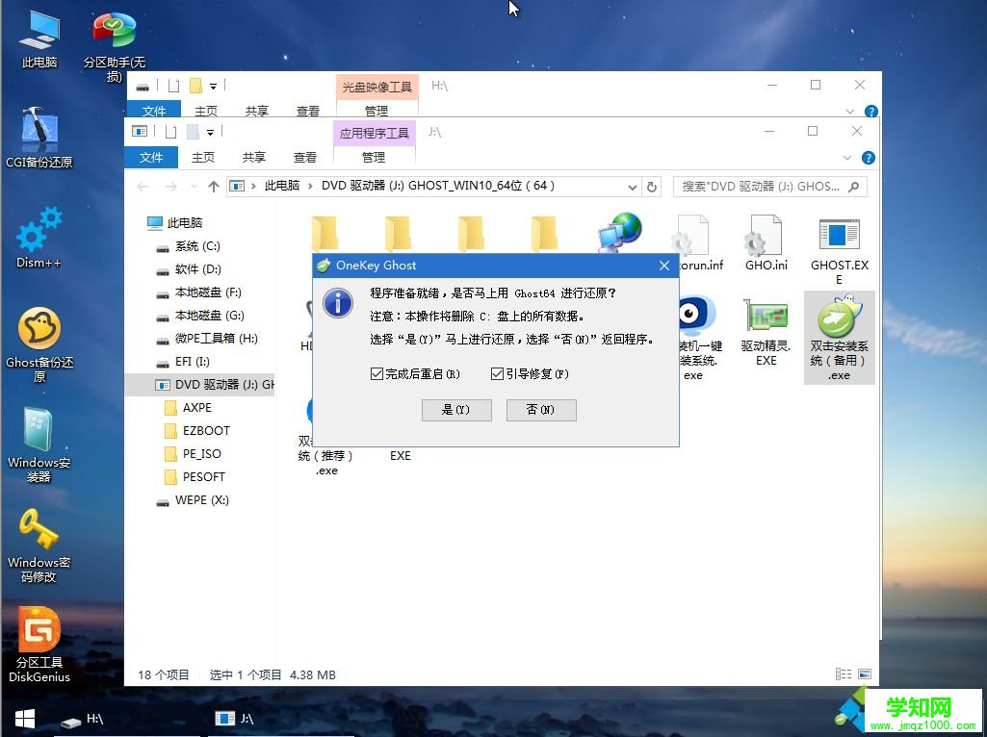Open the 光盘映像工具 管理 tab

tap(376, 110)
